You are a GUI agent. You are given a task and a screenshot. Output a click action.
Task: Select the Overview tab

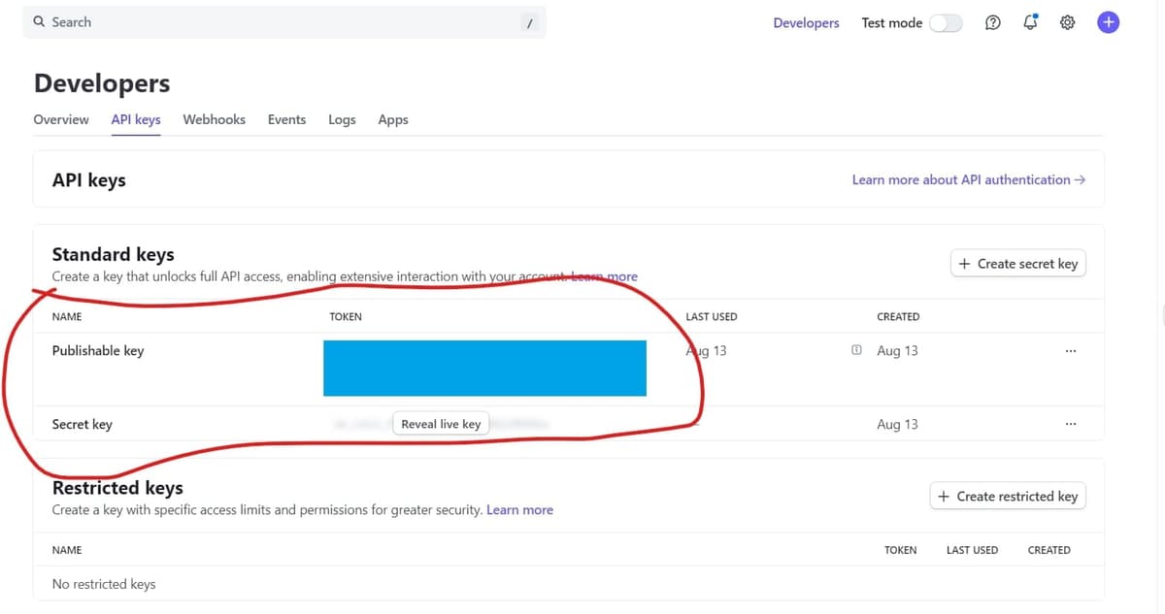point(61,119)
